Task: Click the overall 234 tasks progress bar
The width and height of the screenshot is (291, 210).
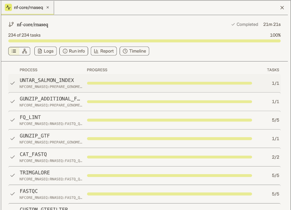Action: point(144,41)
